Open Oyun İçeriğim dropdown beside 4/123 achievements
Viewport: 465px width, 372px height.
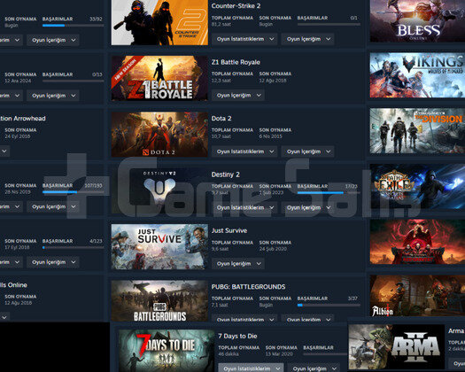click(x=53, y=262)
